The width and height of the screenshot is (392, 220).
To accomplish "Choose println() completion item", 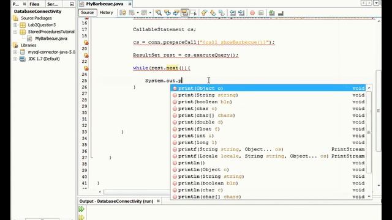I will [x=268, y=163].
